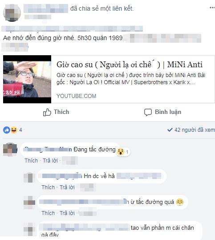Reply to the 'ừ tắc đường quá' comment
Viewport: 215px width, 240px height.
(x=67, y=213)
